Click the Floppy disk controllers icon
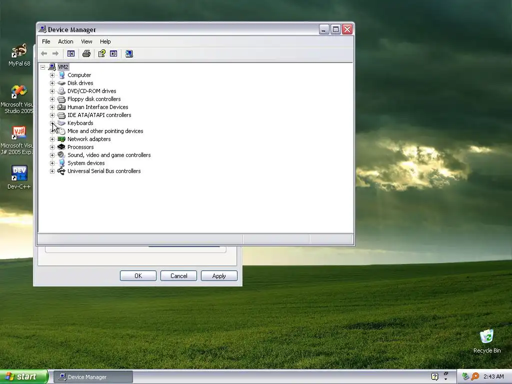This screenshot has width=512, height=384. pyautogui.click(x=61, y=99)
